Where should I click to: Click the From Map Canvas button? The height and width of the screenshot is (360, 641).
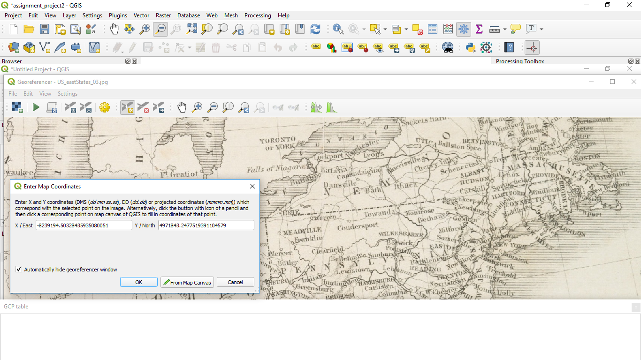click(x=187, y=282)
